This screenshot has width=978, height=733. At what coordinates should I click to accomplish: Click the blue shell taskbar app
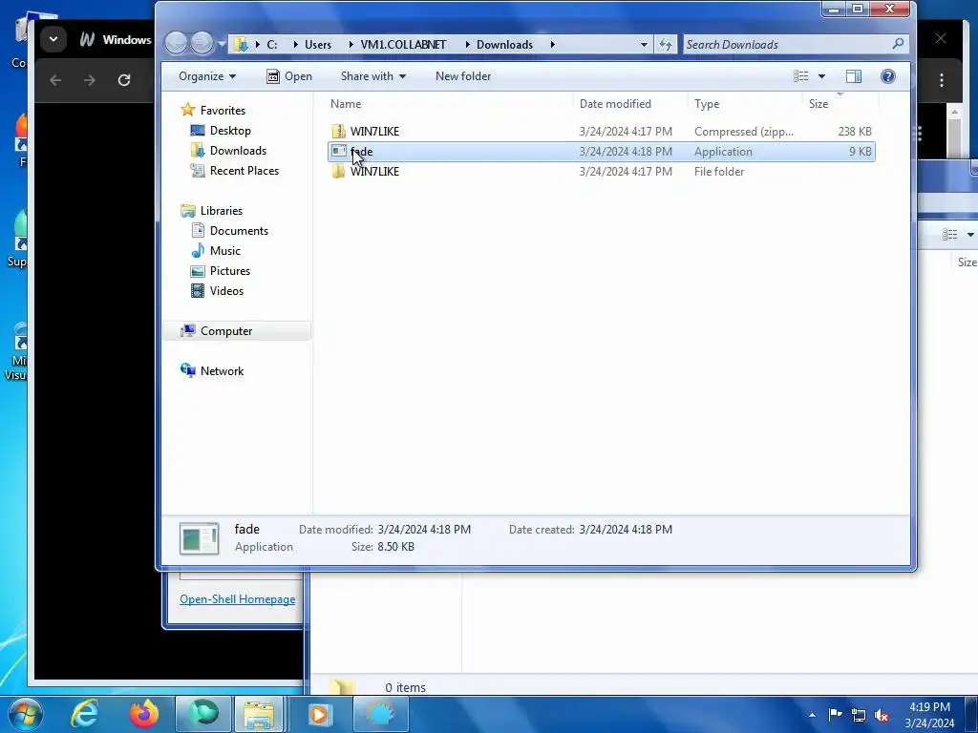point(381,714)
